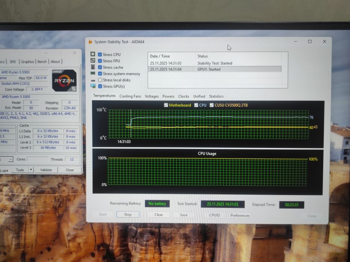Click the FPU icon beside Stress FPU

pyautogui.click(x=93, y=61)
